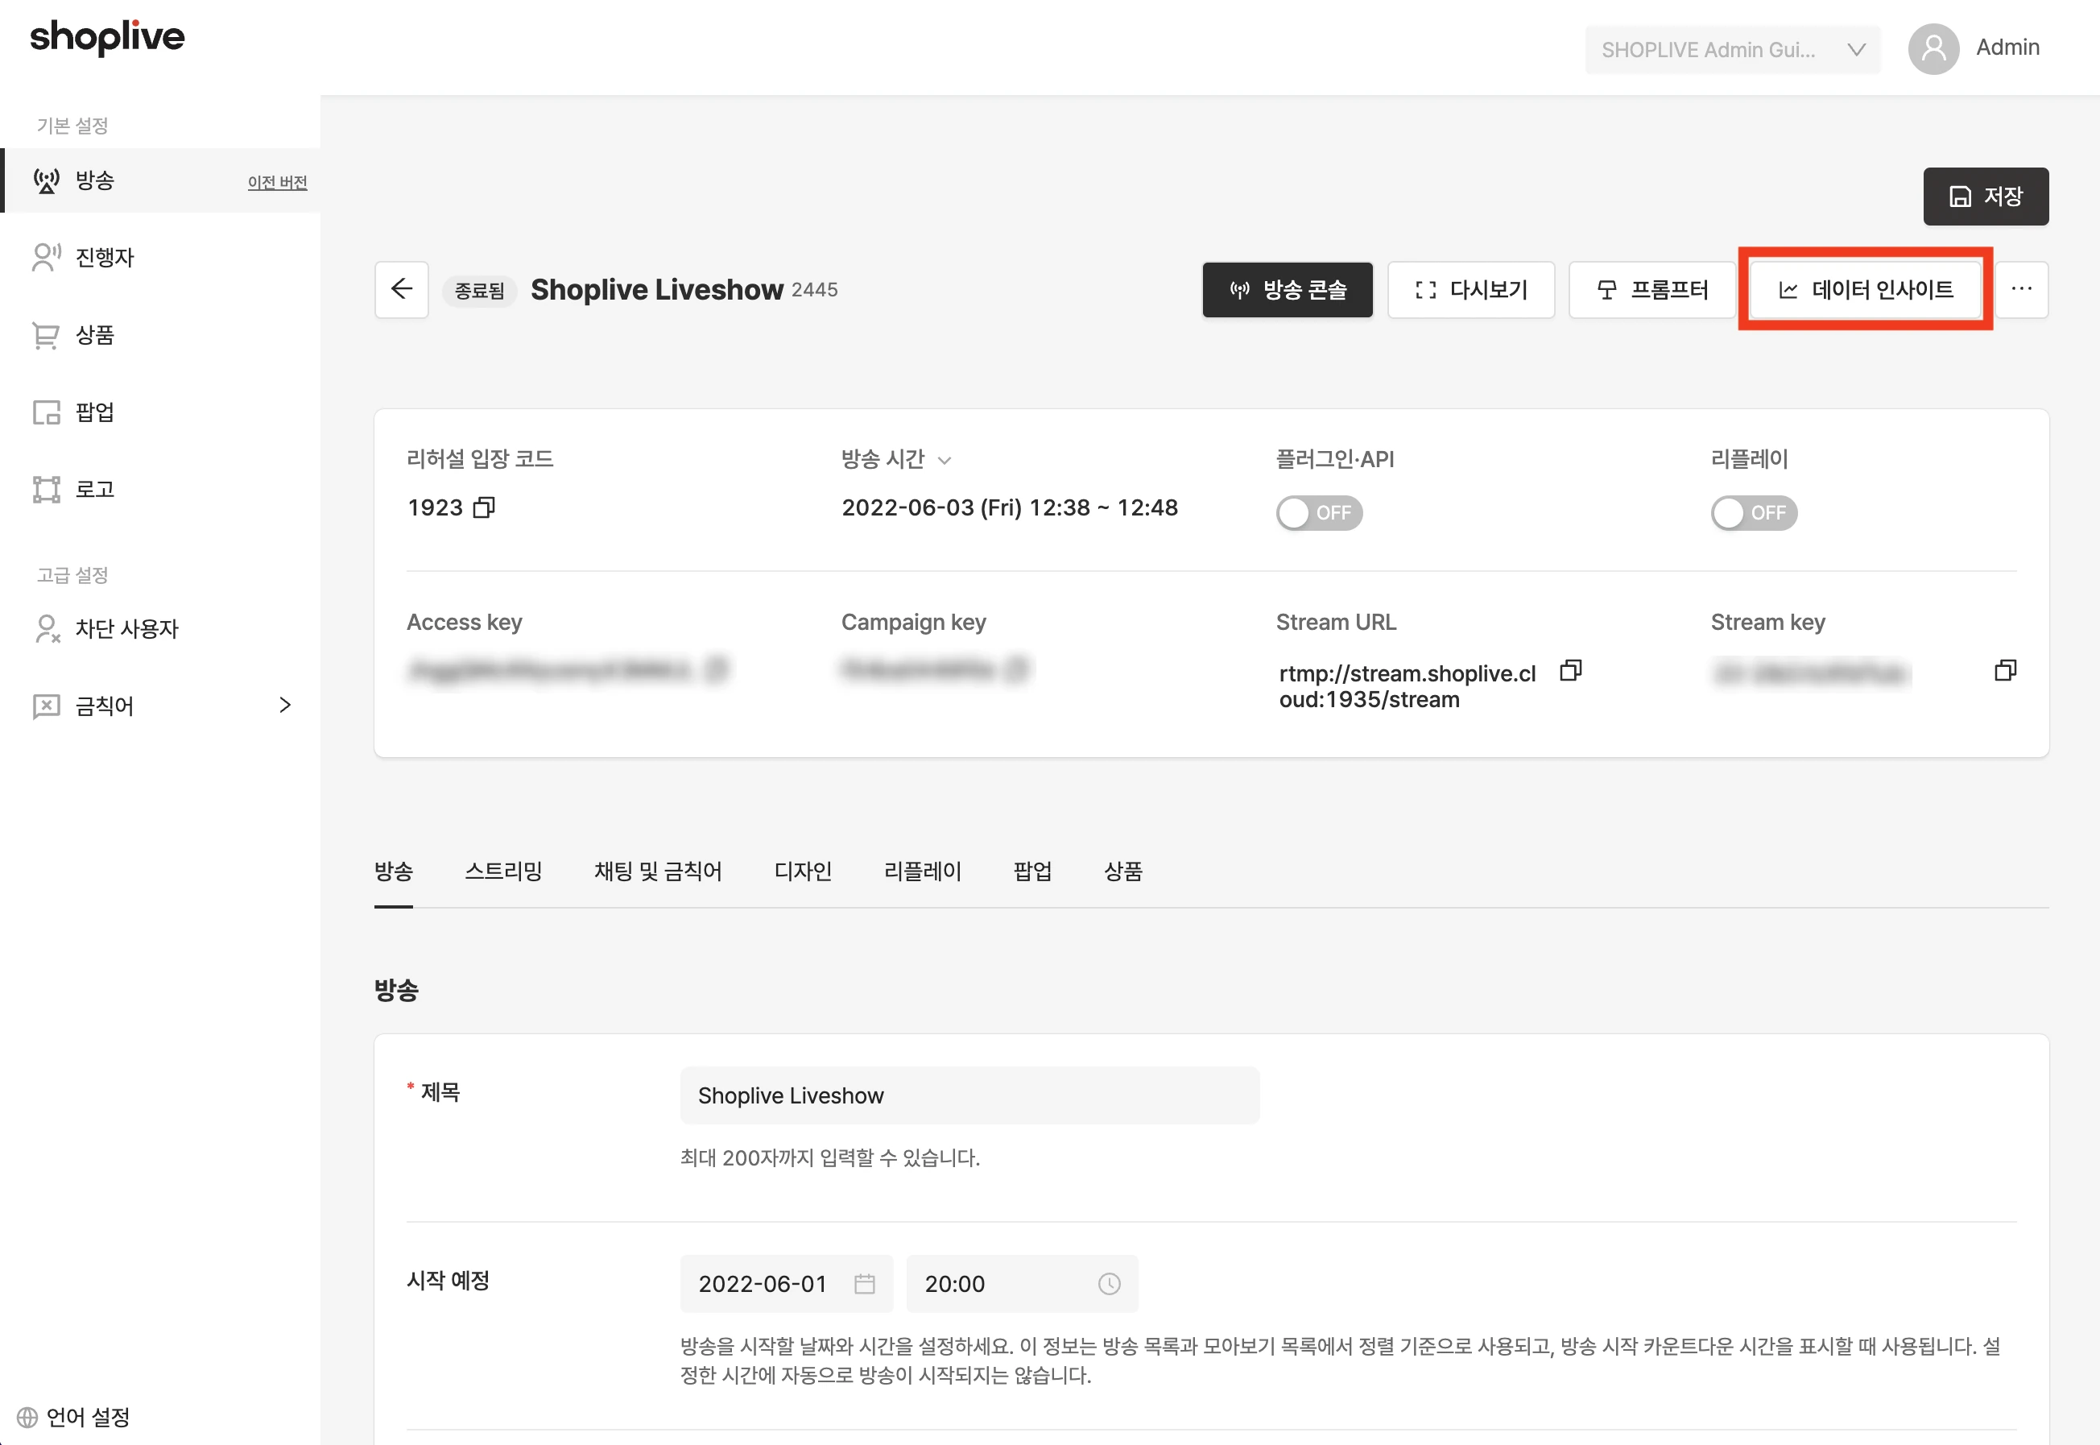The height and width of the screenshot is (1445, 2100).
Task: Copy the Access key
Action: 717,669
